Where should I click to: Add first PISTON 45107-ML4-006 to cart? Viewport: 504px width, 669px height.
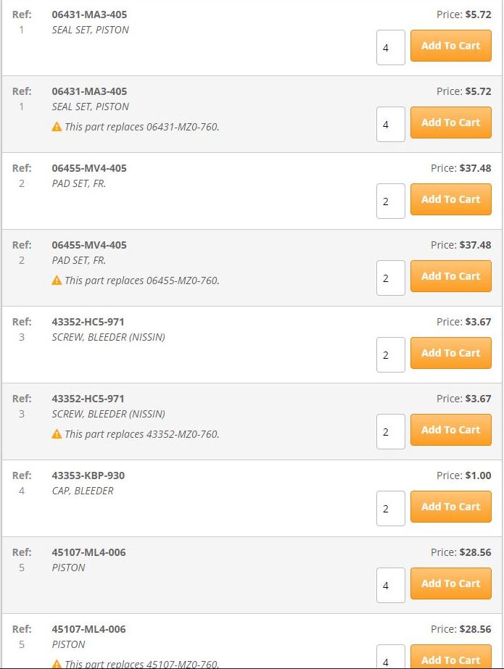(450, 583)
